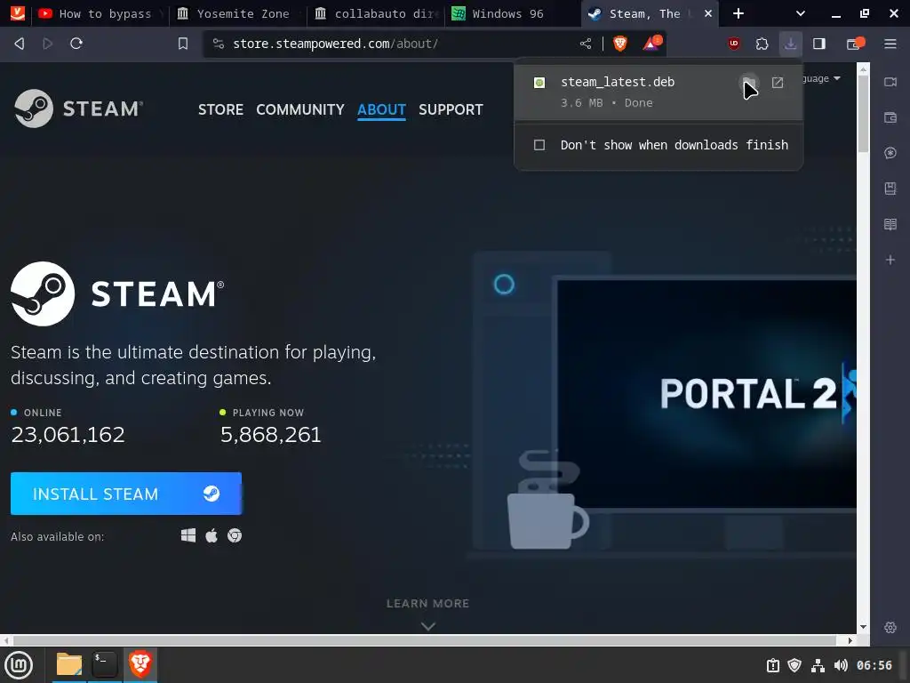910x683 pixels.
Task: Open the Linux Mint start menu
Action: click(x=20, y=665)
